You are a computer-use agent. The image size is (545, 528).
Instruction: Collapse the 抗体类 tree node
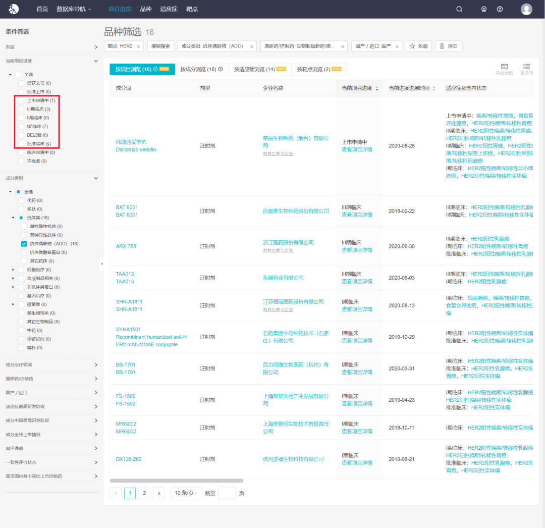[x=13, y=218]
